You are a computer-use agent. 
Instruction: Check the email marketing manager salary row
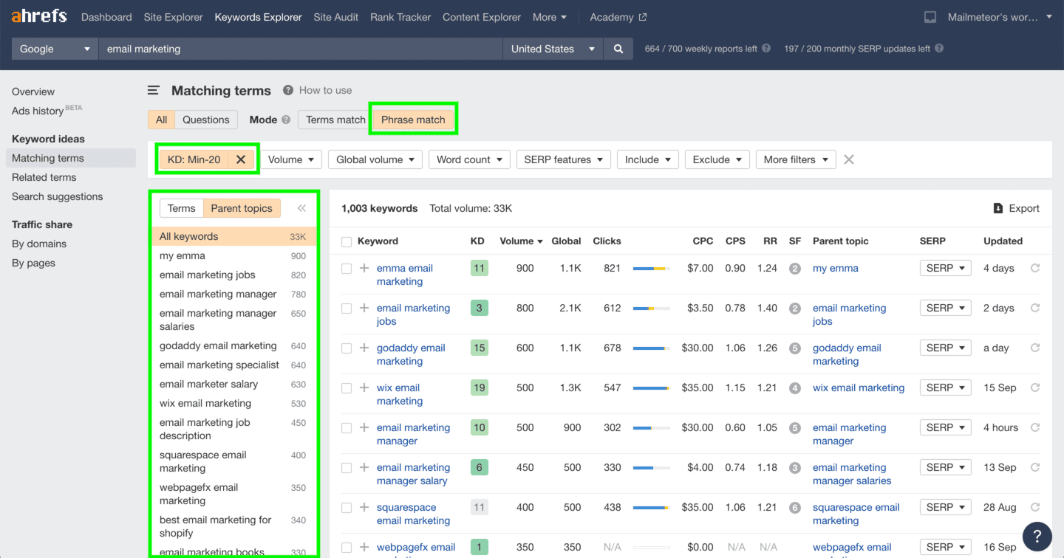(347, 468)
